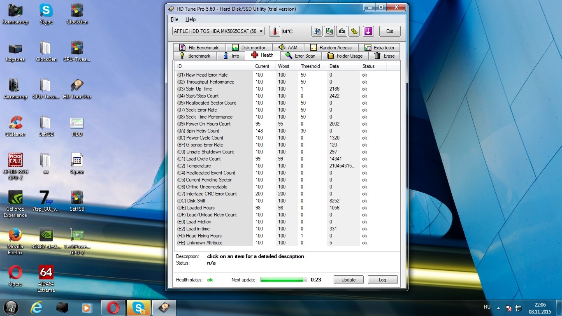
Task: Open the Folder Usage tab
Action: [x=345, y=56]
